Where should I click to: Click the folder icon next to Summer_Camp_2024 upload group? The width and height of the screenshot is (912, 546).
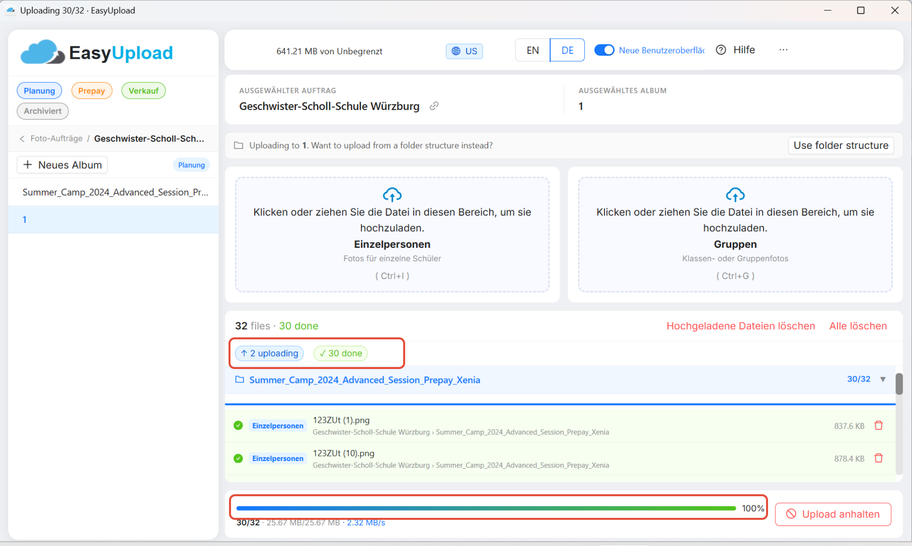[240, 380]
